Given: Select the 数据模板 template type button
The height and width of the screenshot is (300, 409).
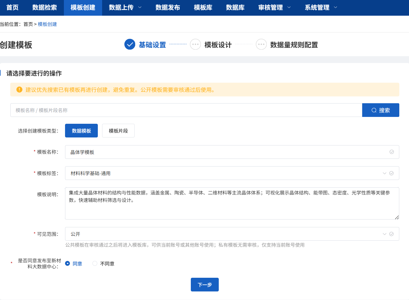Looking at the screenshot, I should click(x=81, y=130).
